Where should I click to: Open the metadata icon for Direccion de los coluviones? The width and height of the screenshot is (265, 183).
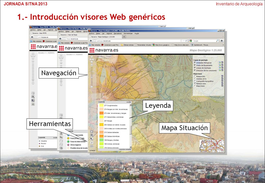tap(222, 70)
